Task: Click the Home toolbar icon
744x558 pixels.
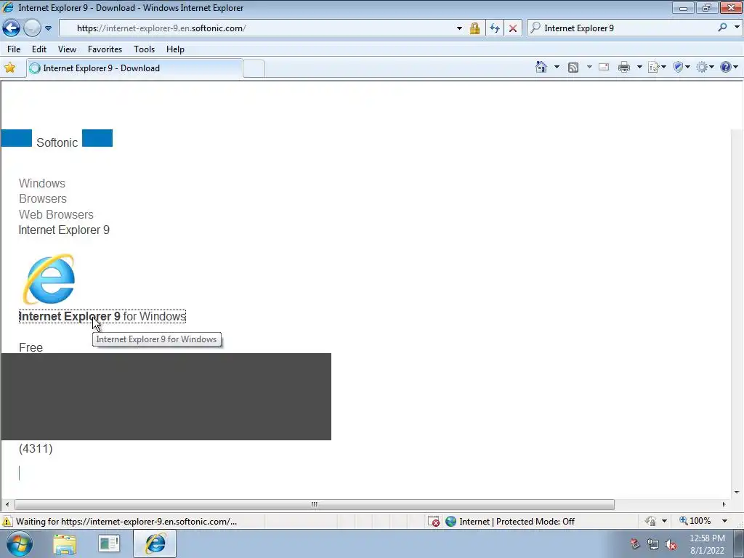Action: (541, 67)
